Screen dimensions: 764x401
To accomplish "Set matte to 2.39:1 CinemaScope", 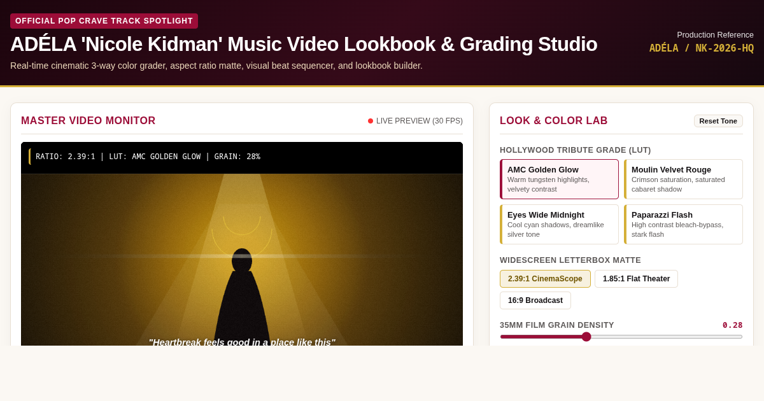I will (545, 279).
